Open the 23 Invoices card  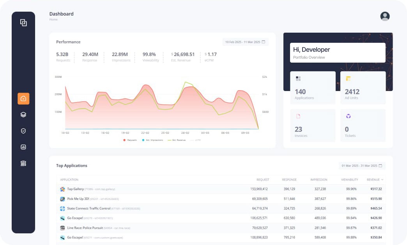tap(313, 125)
